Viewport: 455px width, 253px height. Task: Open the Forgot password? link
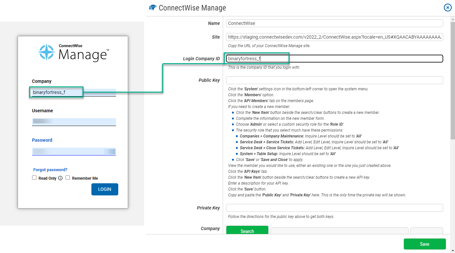point(50,170)
